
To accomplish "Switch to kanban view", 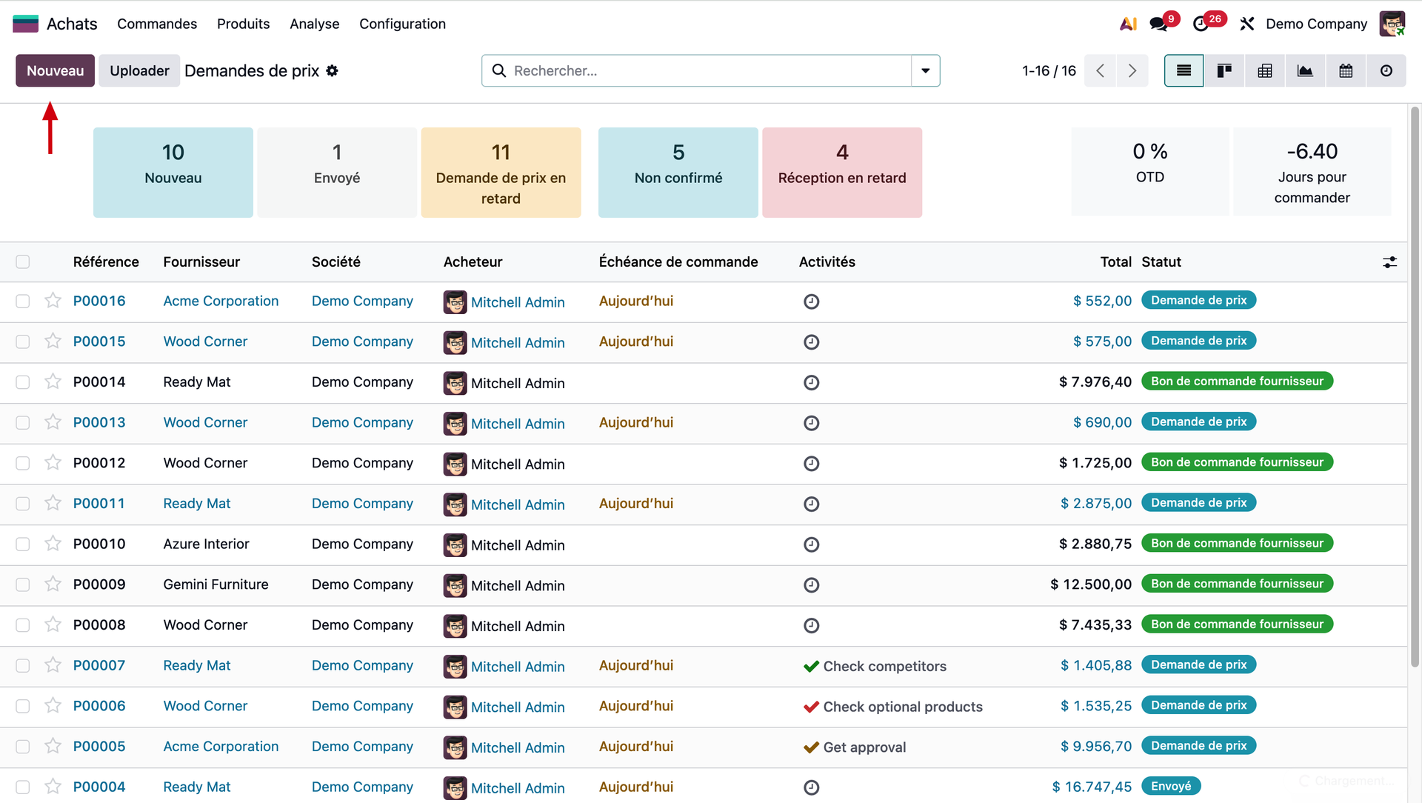I will click(1224, 70).
